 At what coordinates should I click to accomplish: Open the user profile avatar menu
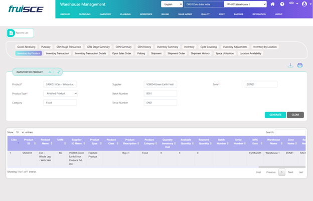click(304, 4)
